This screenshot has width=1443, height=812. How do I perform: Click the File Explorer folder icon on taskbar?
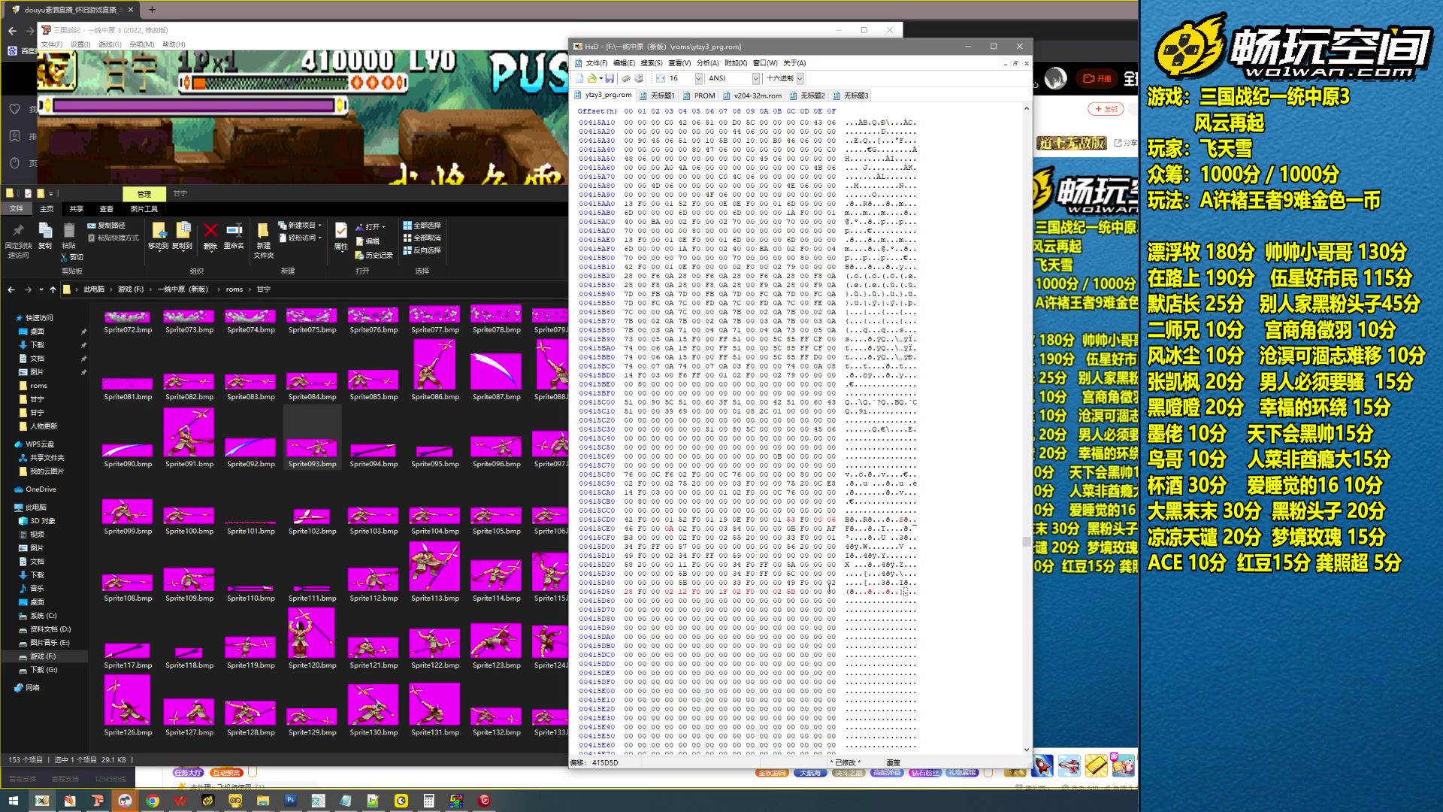[x=263, y=801]
